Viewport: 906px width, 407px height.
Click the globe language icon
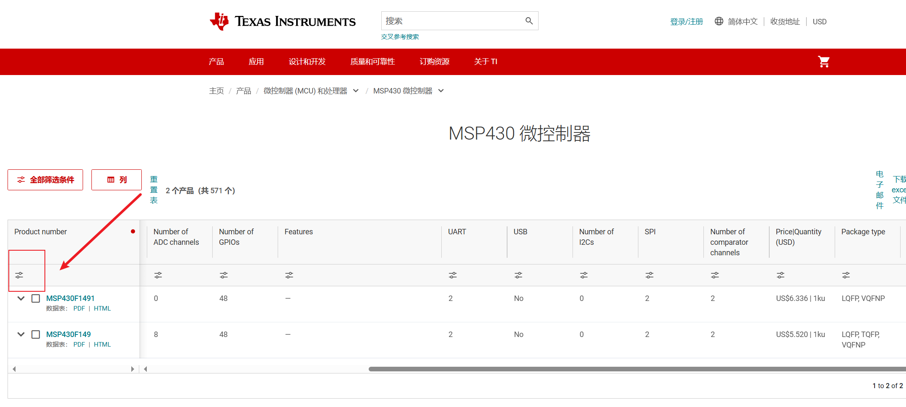click(719, 21)
